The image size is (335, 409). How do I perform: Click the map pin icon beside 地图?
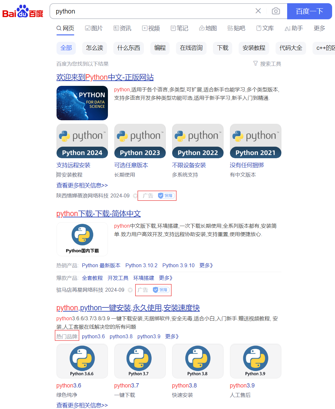pyautogui.click(x=201, y=28)
